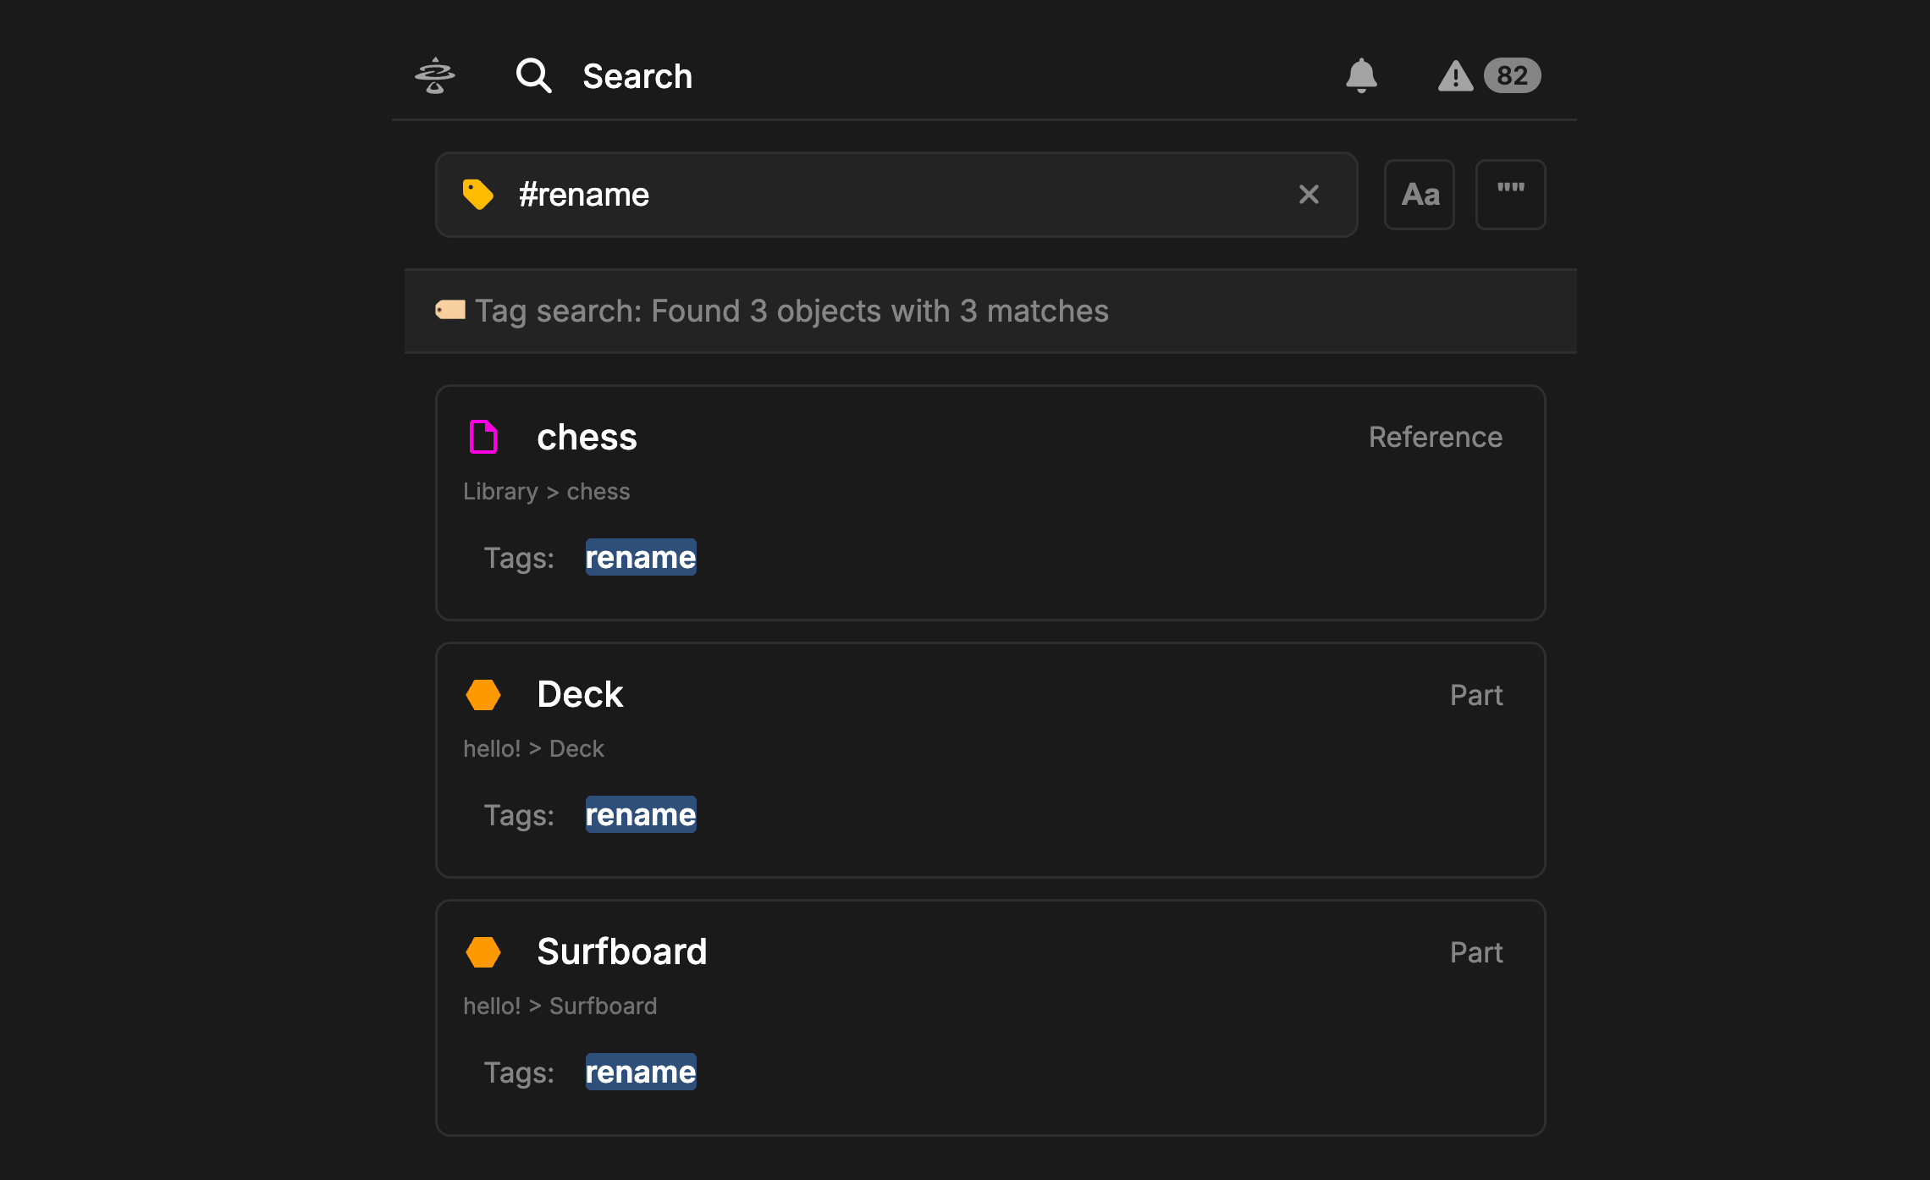Click the orange hexagon icon beside Deck
1930x1180 pixels.
point(483,695)
